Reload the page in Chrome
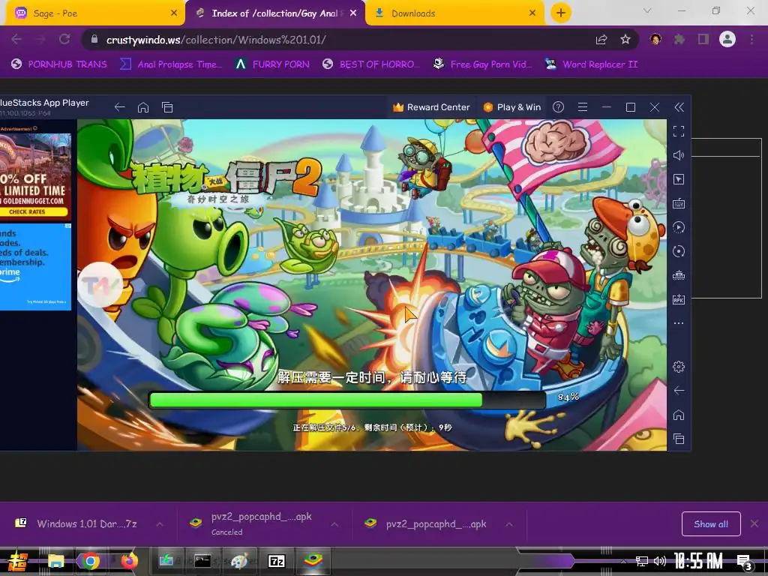 pos(64,39)
